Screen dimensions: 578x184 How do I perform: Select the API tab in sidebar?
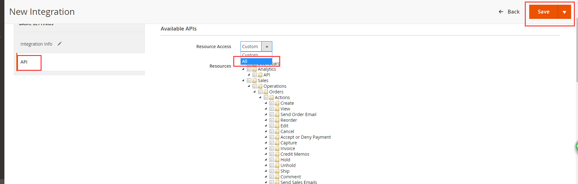[24, 62]
